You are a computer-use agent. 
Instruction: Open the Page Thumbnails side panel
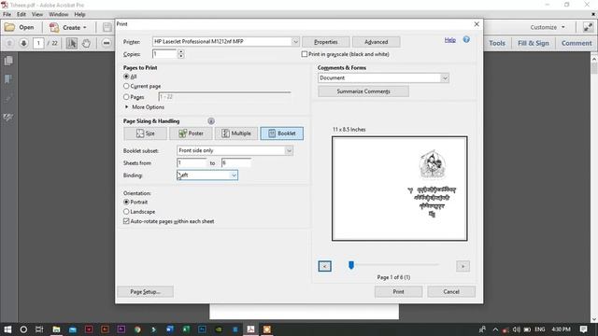pyautogui.click(x=8, y=61)
